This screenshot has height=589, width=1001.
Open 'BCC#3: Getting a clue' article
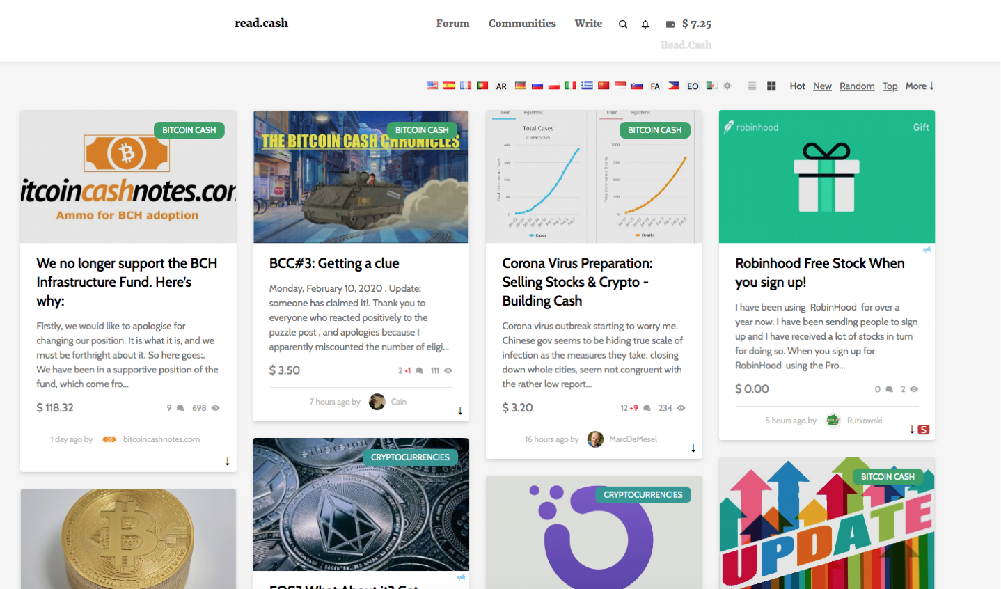[334, 263]
